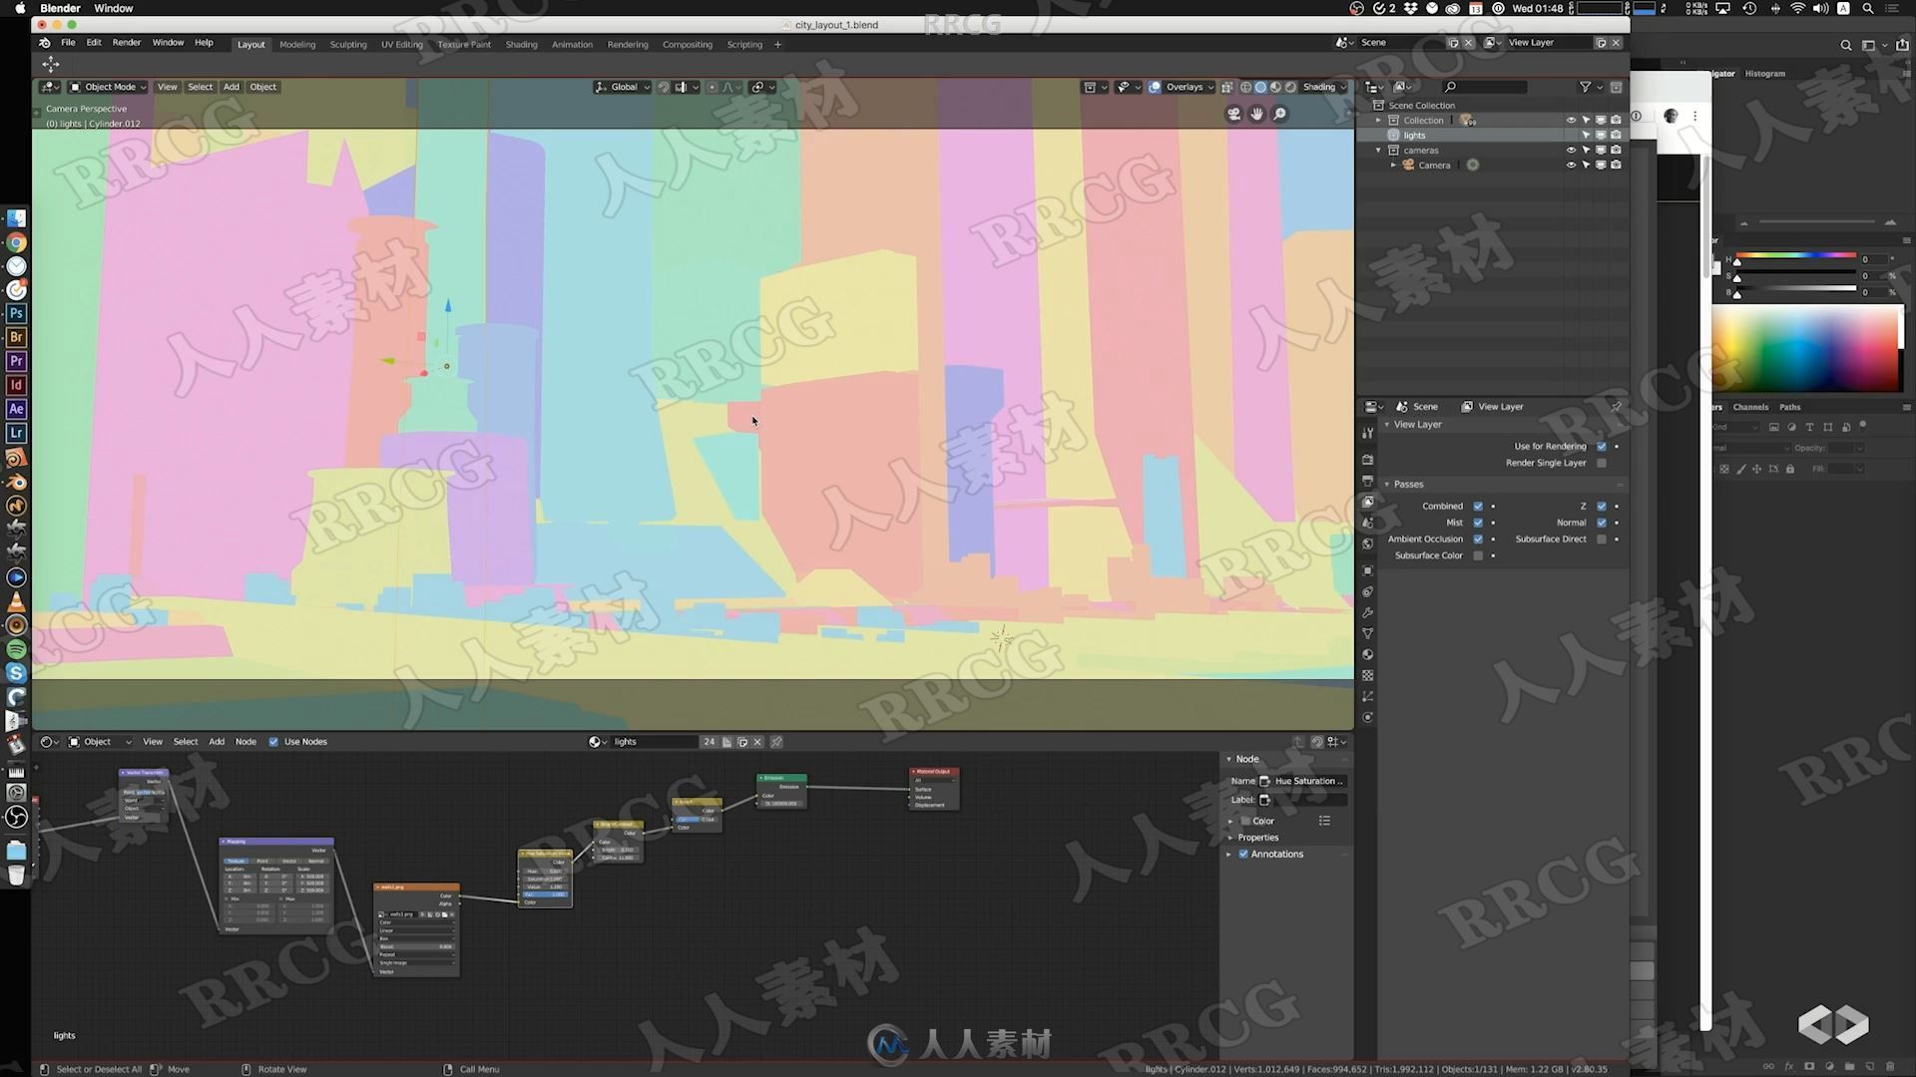Collapse the cameras collection
The image size is (1916, 1077).
pos(1379,151)
